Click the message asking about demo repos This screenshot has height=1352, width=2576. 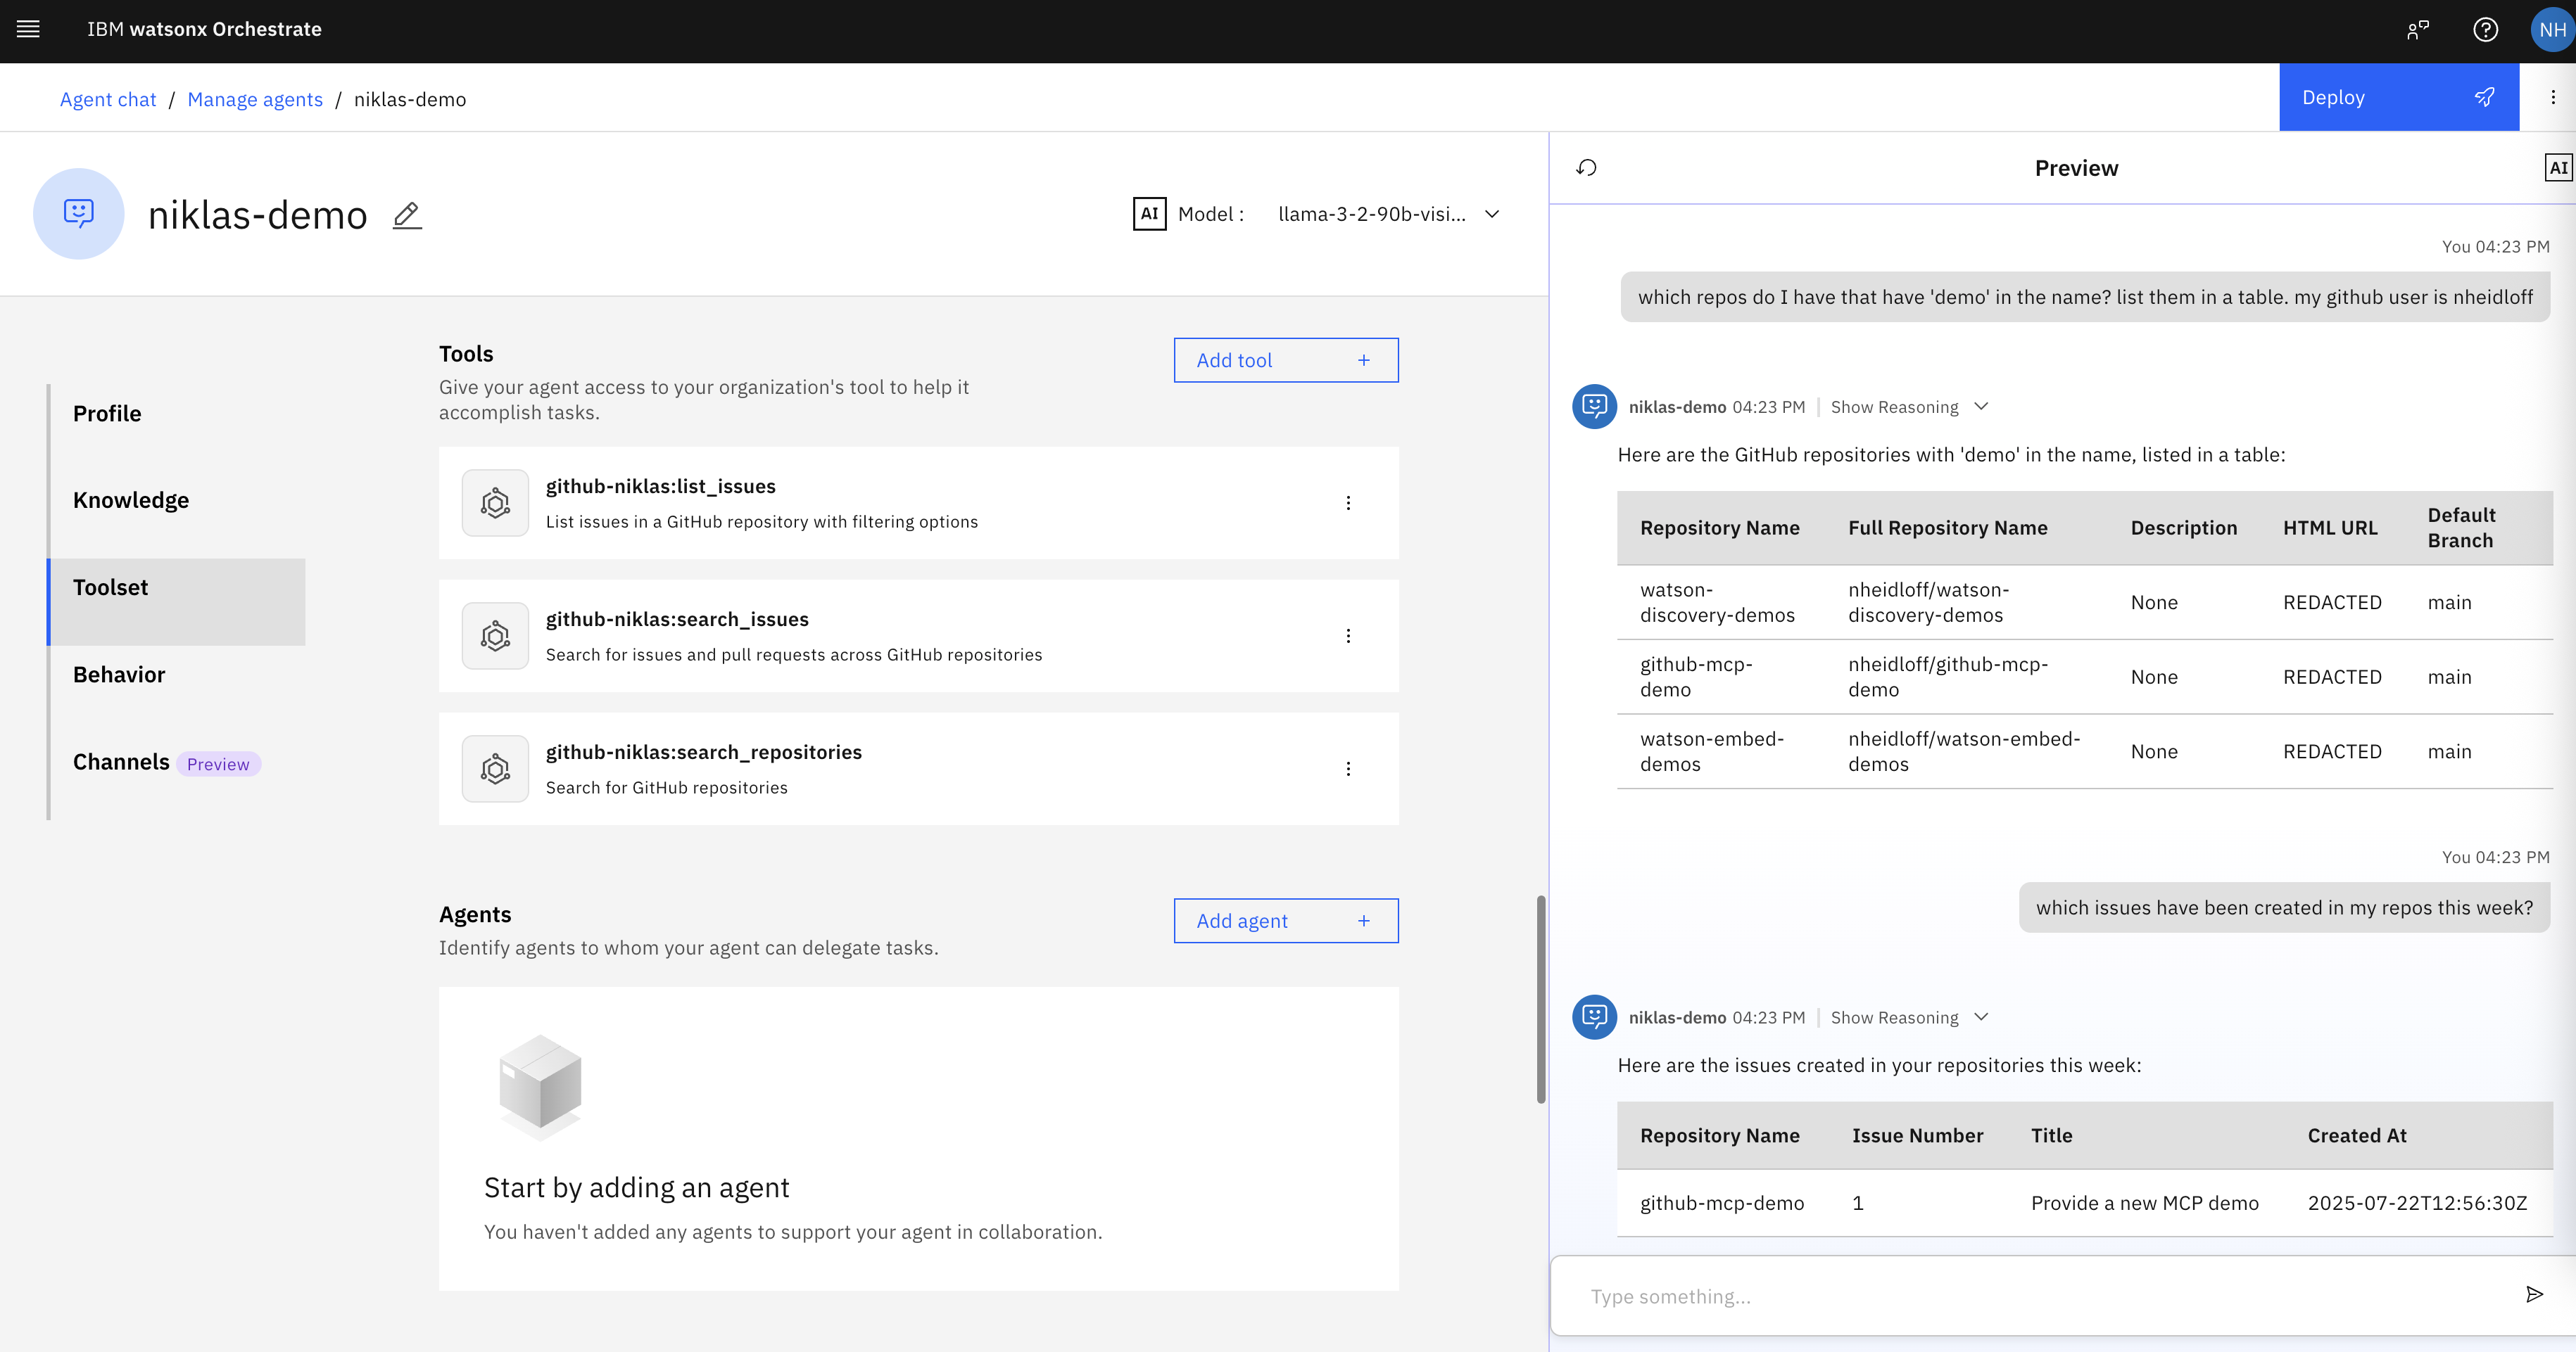point(2085,297)
